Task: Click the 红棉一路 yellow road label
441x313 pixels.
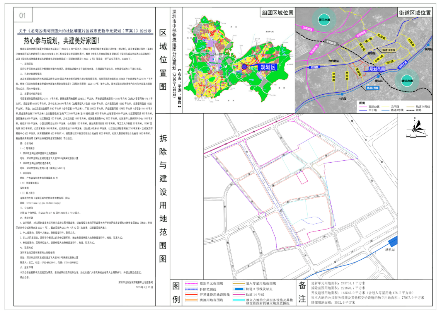Action: point(378,58)
